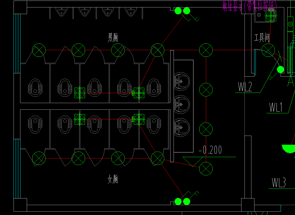Select the second urinal from left
The width and height of the screenshot is (295, 215).
coord(85,12)
